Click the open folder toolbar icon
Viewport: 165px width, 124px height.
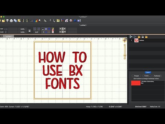coord(3,21)
